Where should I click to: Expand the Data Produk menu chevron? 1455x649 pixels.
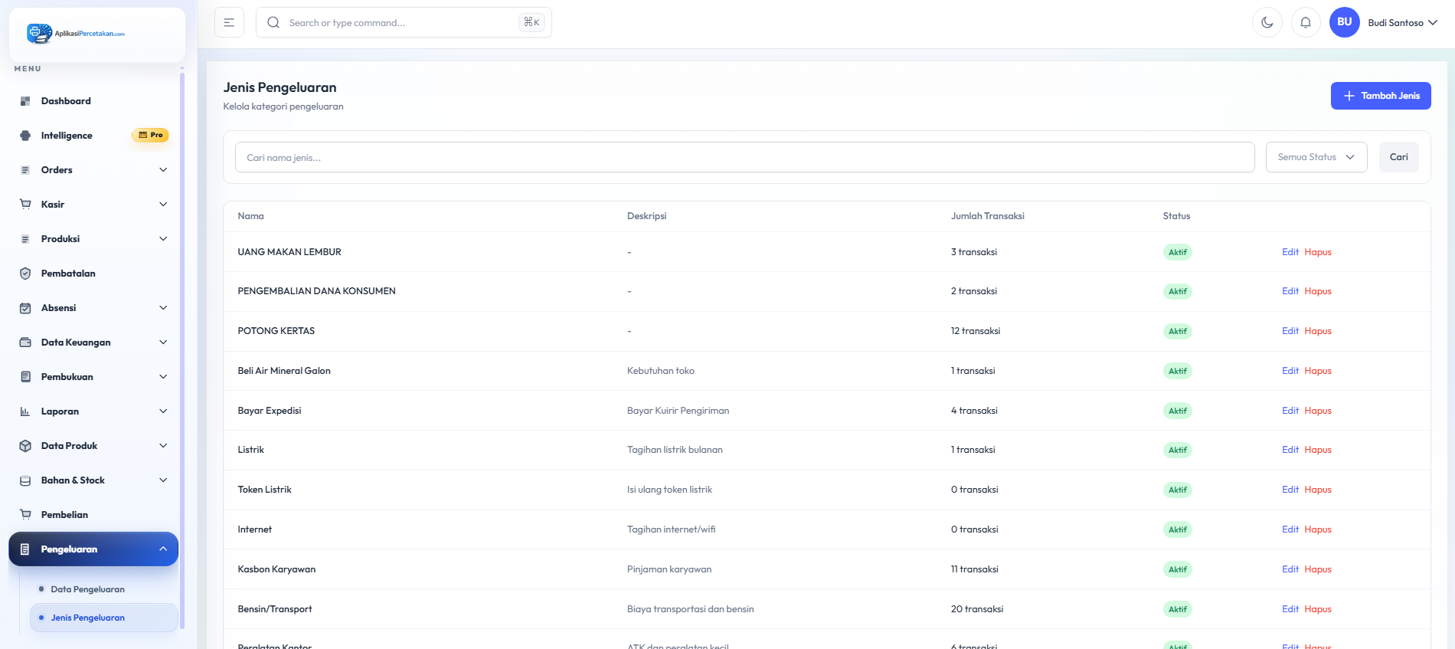tap(163, 446)
